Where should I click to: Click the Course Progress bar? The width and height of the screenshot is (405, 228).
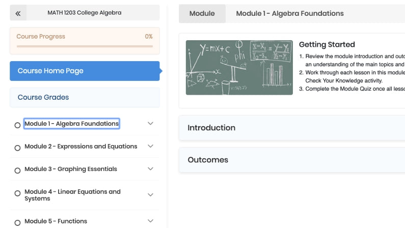84,46
